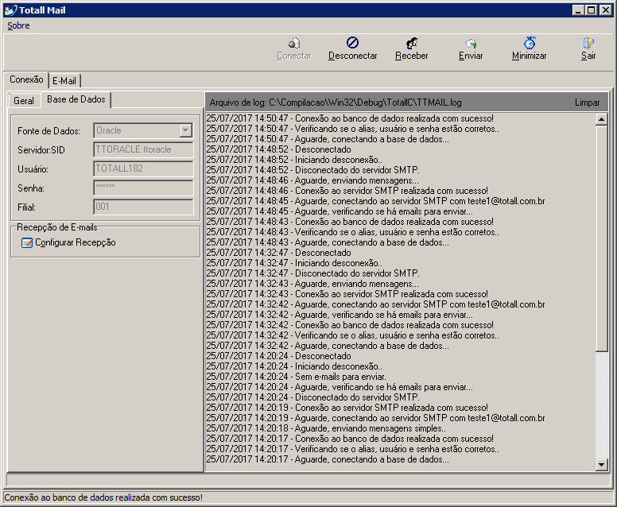Select log line 14:48:52 - Desconectado

pyautogui.click(x=278, y=149)
